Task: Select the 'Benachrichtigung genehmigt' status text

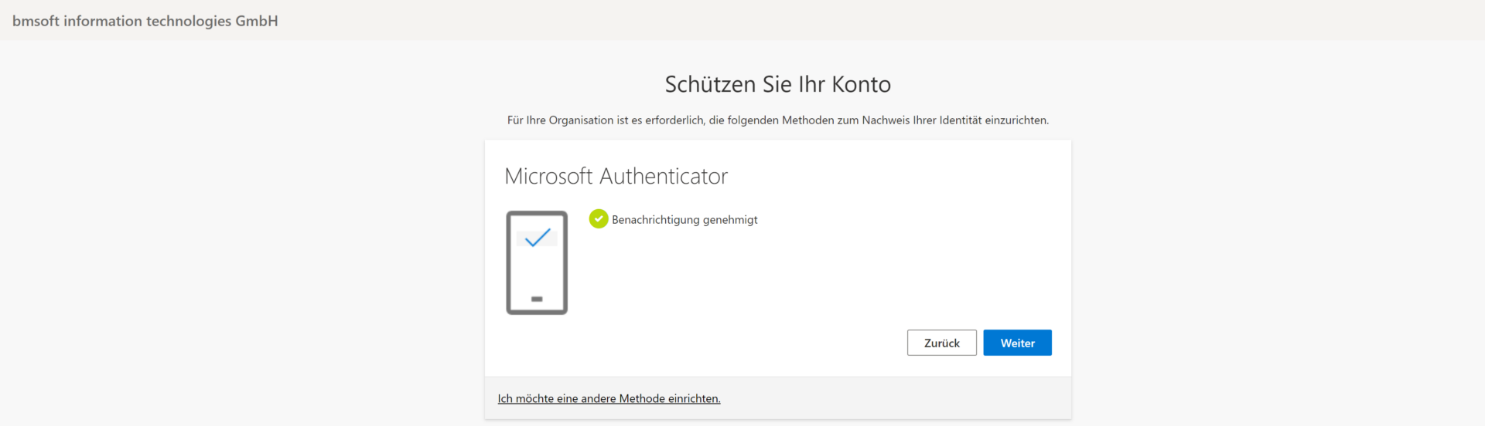Action: 684,220
